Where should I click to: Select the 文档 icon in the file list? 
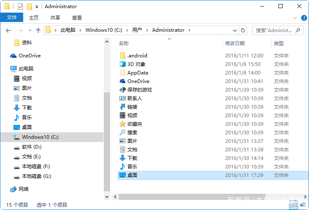(123, 149)
